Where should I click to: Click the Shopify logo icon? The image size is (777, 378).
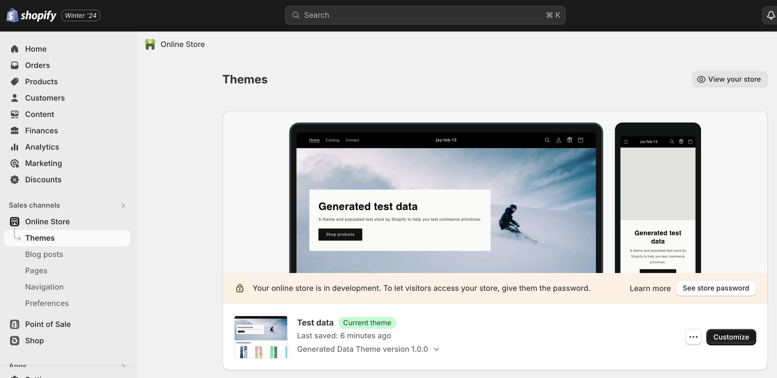(x=12, y=15)
